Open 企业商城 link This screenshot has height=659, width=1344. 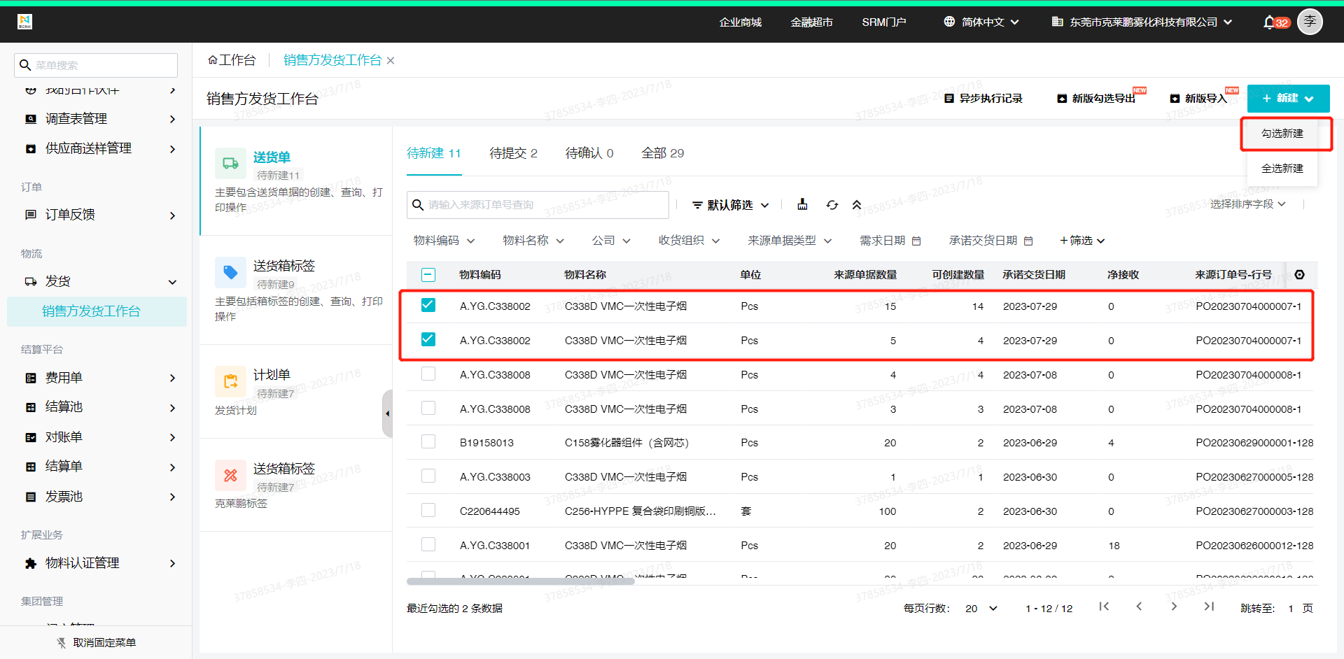pyautogui.click(x=741, y=22)
